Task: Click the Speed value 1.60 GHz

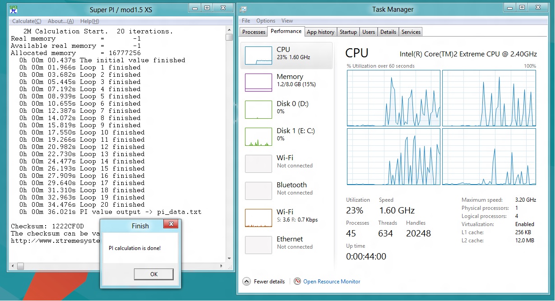Action: coord(397,210)
